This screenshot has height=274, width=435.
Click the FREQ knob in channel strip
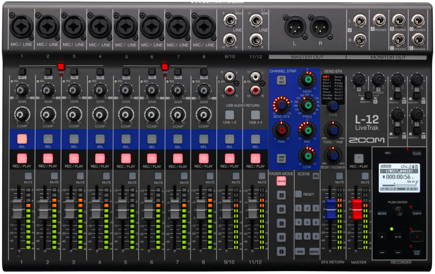click(307, 105)
